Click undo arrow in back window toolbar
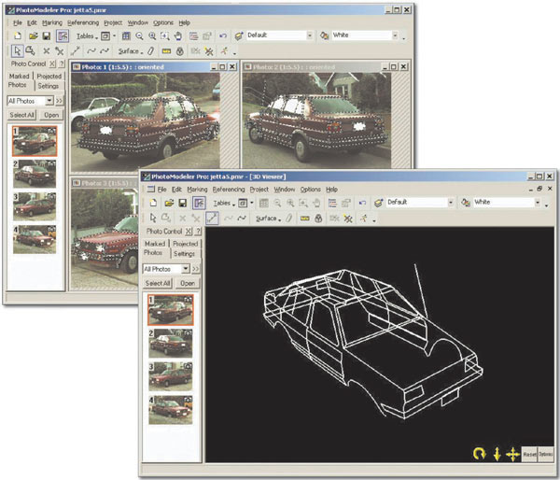The width and height of the screenshot is (560, 480). [x=223, y=35]
